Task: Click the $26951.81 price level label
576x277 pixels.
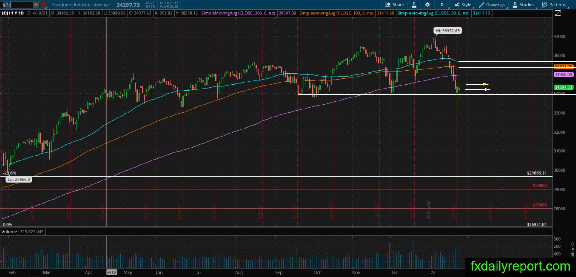Action: click(x=537, y=224)
